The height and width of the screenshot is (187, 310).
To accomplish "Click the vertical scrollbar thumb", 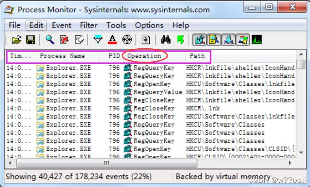I will click(x=301, y=64).
